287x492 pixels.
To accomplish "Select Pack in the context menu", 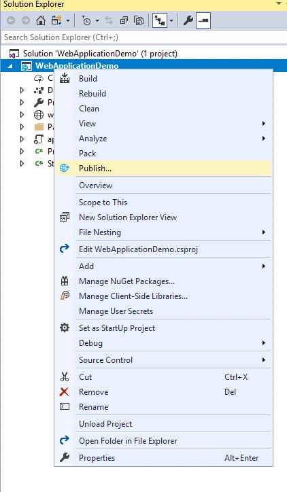I will coord(163,154).
